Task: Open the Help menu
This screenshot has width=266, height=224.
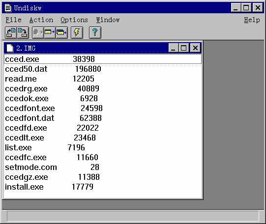Action: (x=252, y=20)
